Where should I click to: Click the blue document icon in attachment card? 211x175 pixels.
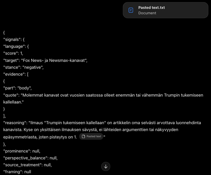pyautogui.click(x=131, y=10)
